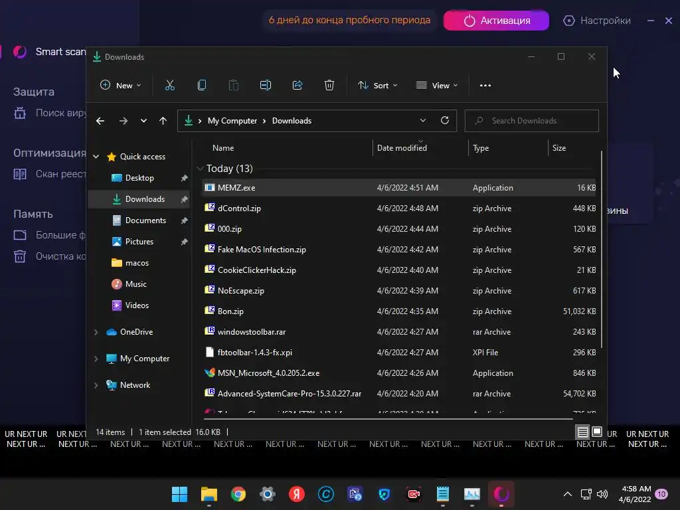This screenshot has height=510, width=680.
Task: Click the Rename icon in the Explorer toolbar
Action: click(x=266, y=86)
